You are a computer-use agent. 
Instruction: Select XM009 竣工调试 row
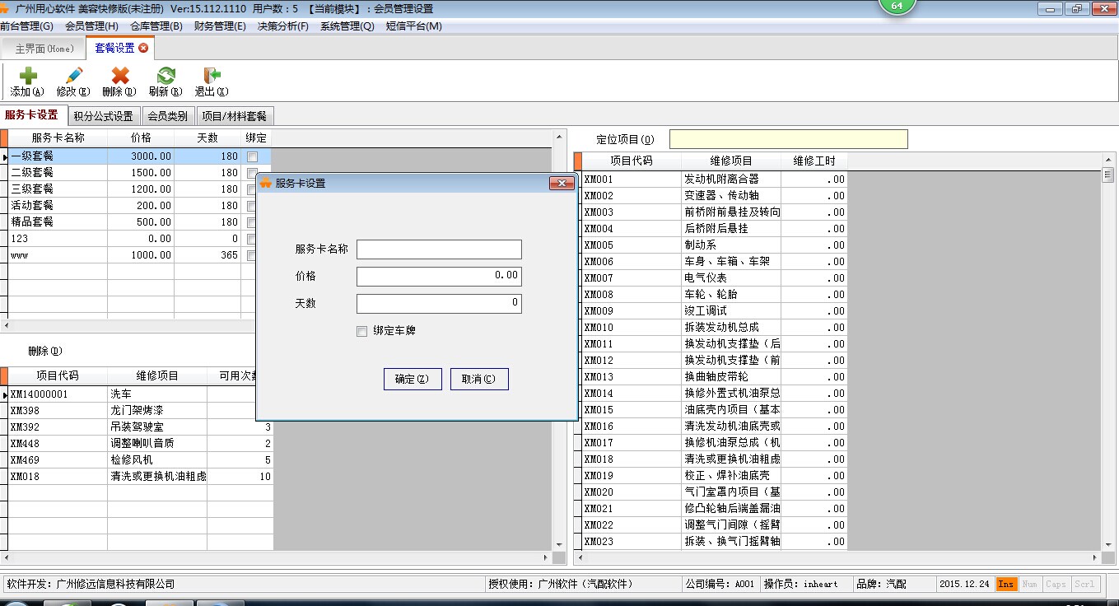coord(714,311)
